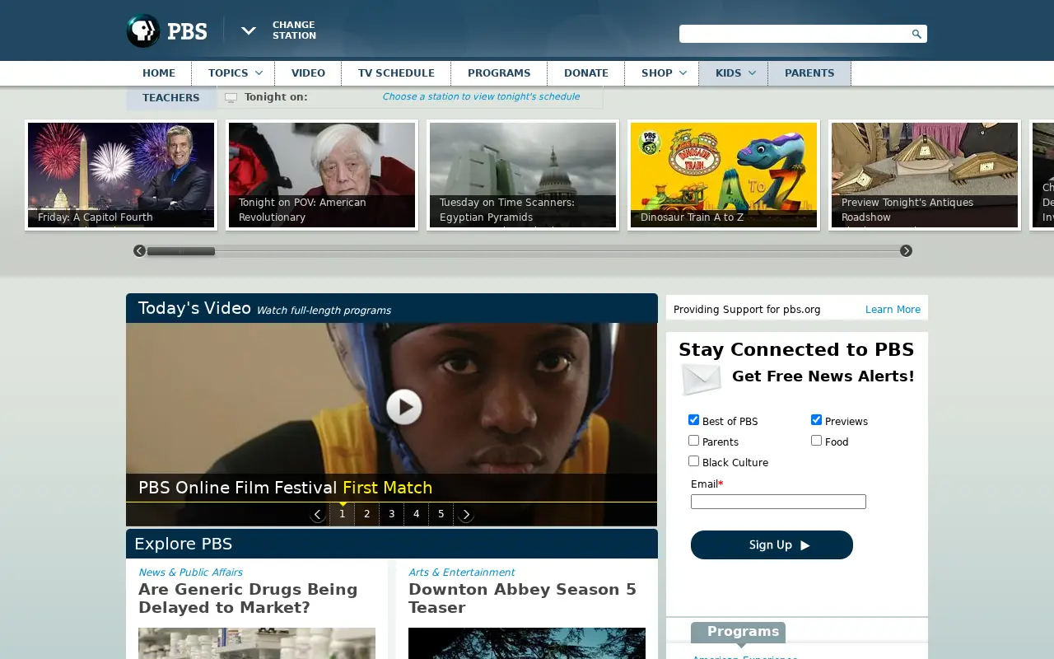This screenshot has height=659, width=1054.
Task: Go to next video slide arrow
Action: 465,514
